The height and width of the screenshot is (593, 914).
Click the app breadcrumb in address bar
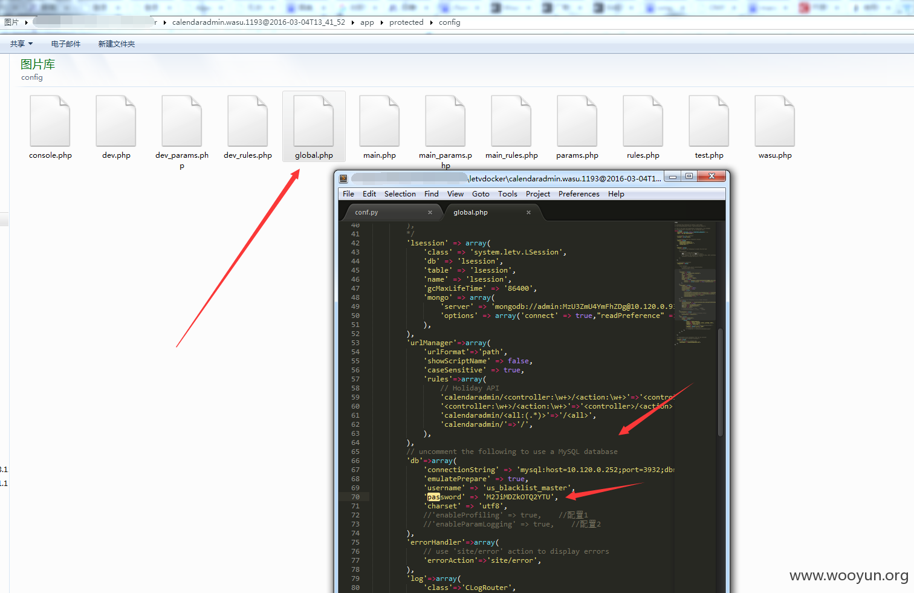(x=367, y=22)
